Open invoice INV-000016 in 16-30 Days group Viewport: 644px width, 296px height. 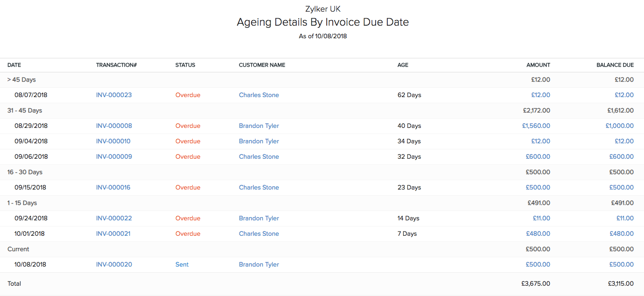tap(114, 187)
